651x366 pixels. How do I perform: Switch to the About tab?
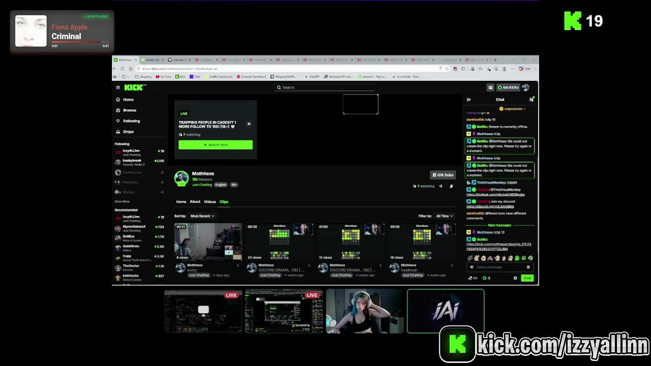click(x=195, y=202)
